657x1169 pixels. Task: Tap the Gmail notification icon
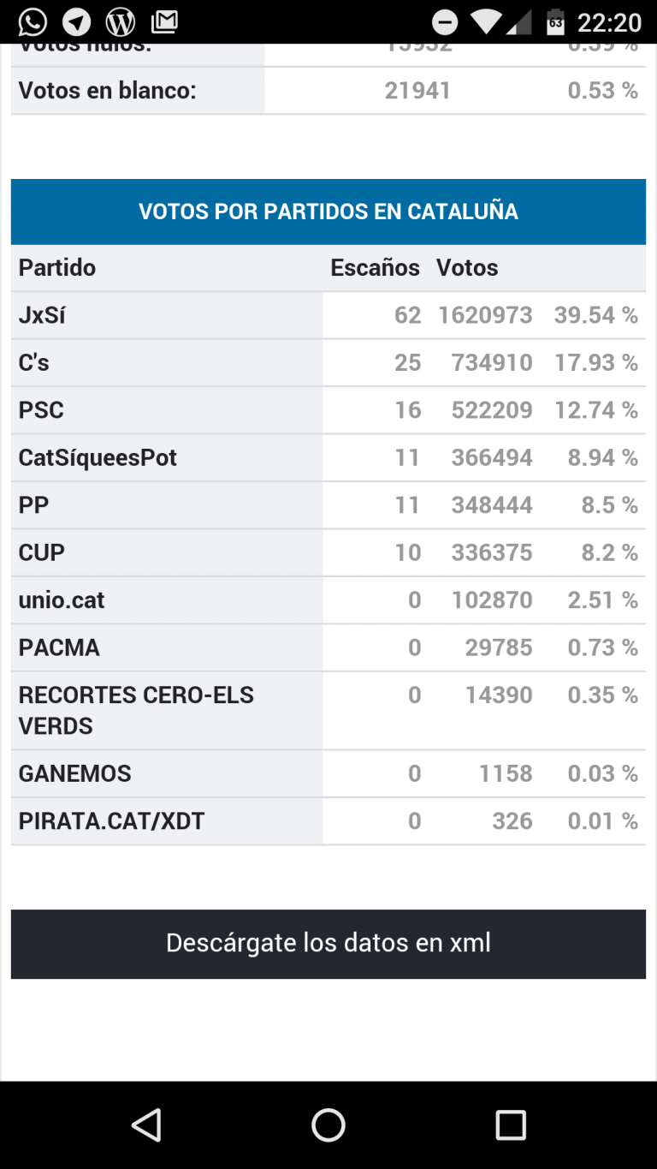pos(164,21)
